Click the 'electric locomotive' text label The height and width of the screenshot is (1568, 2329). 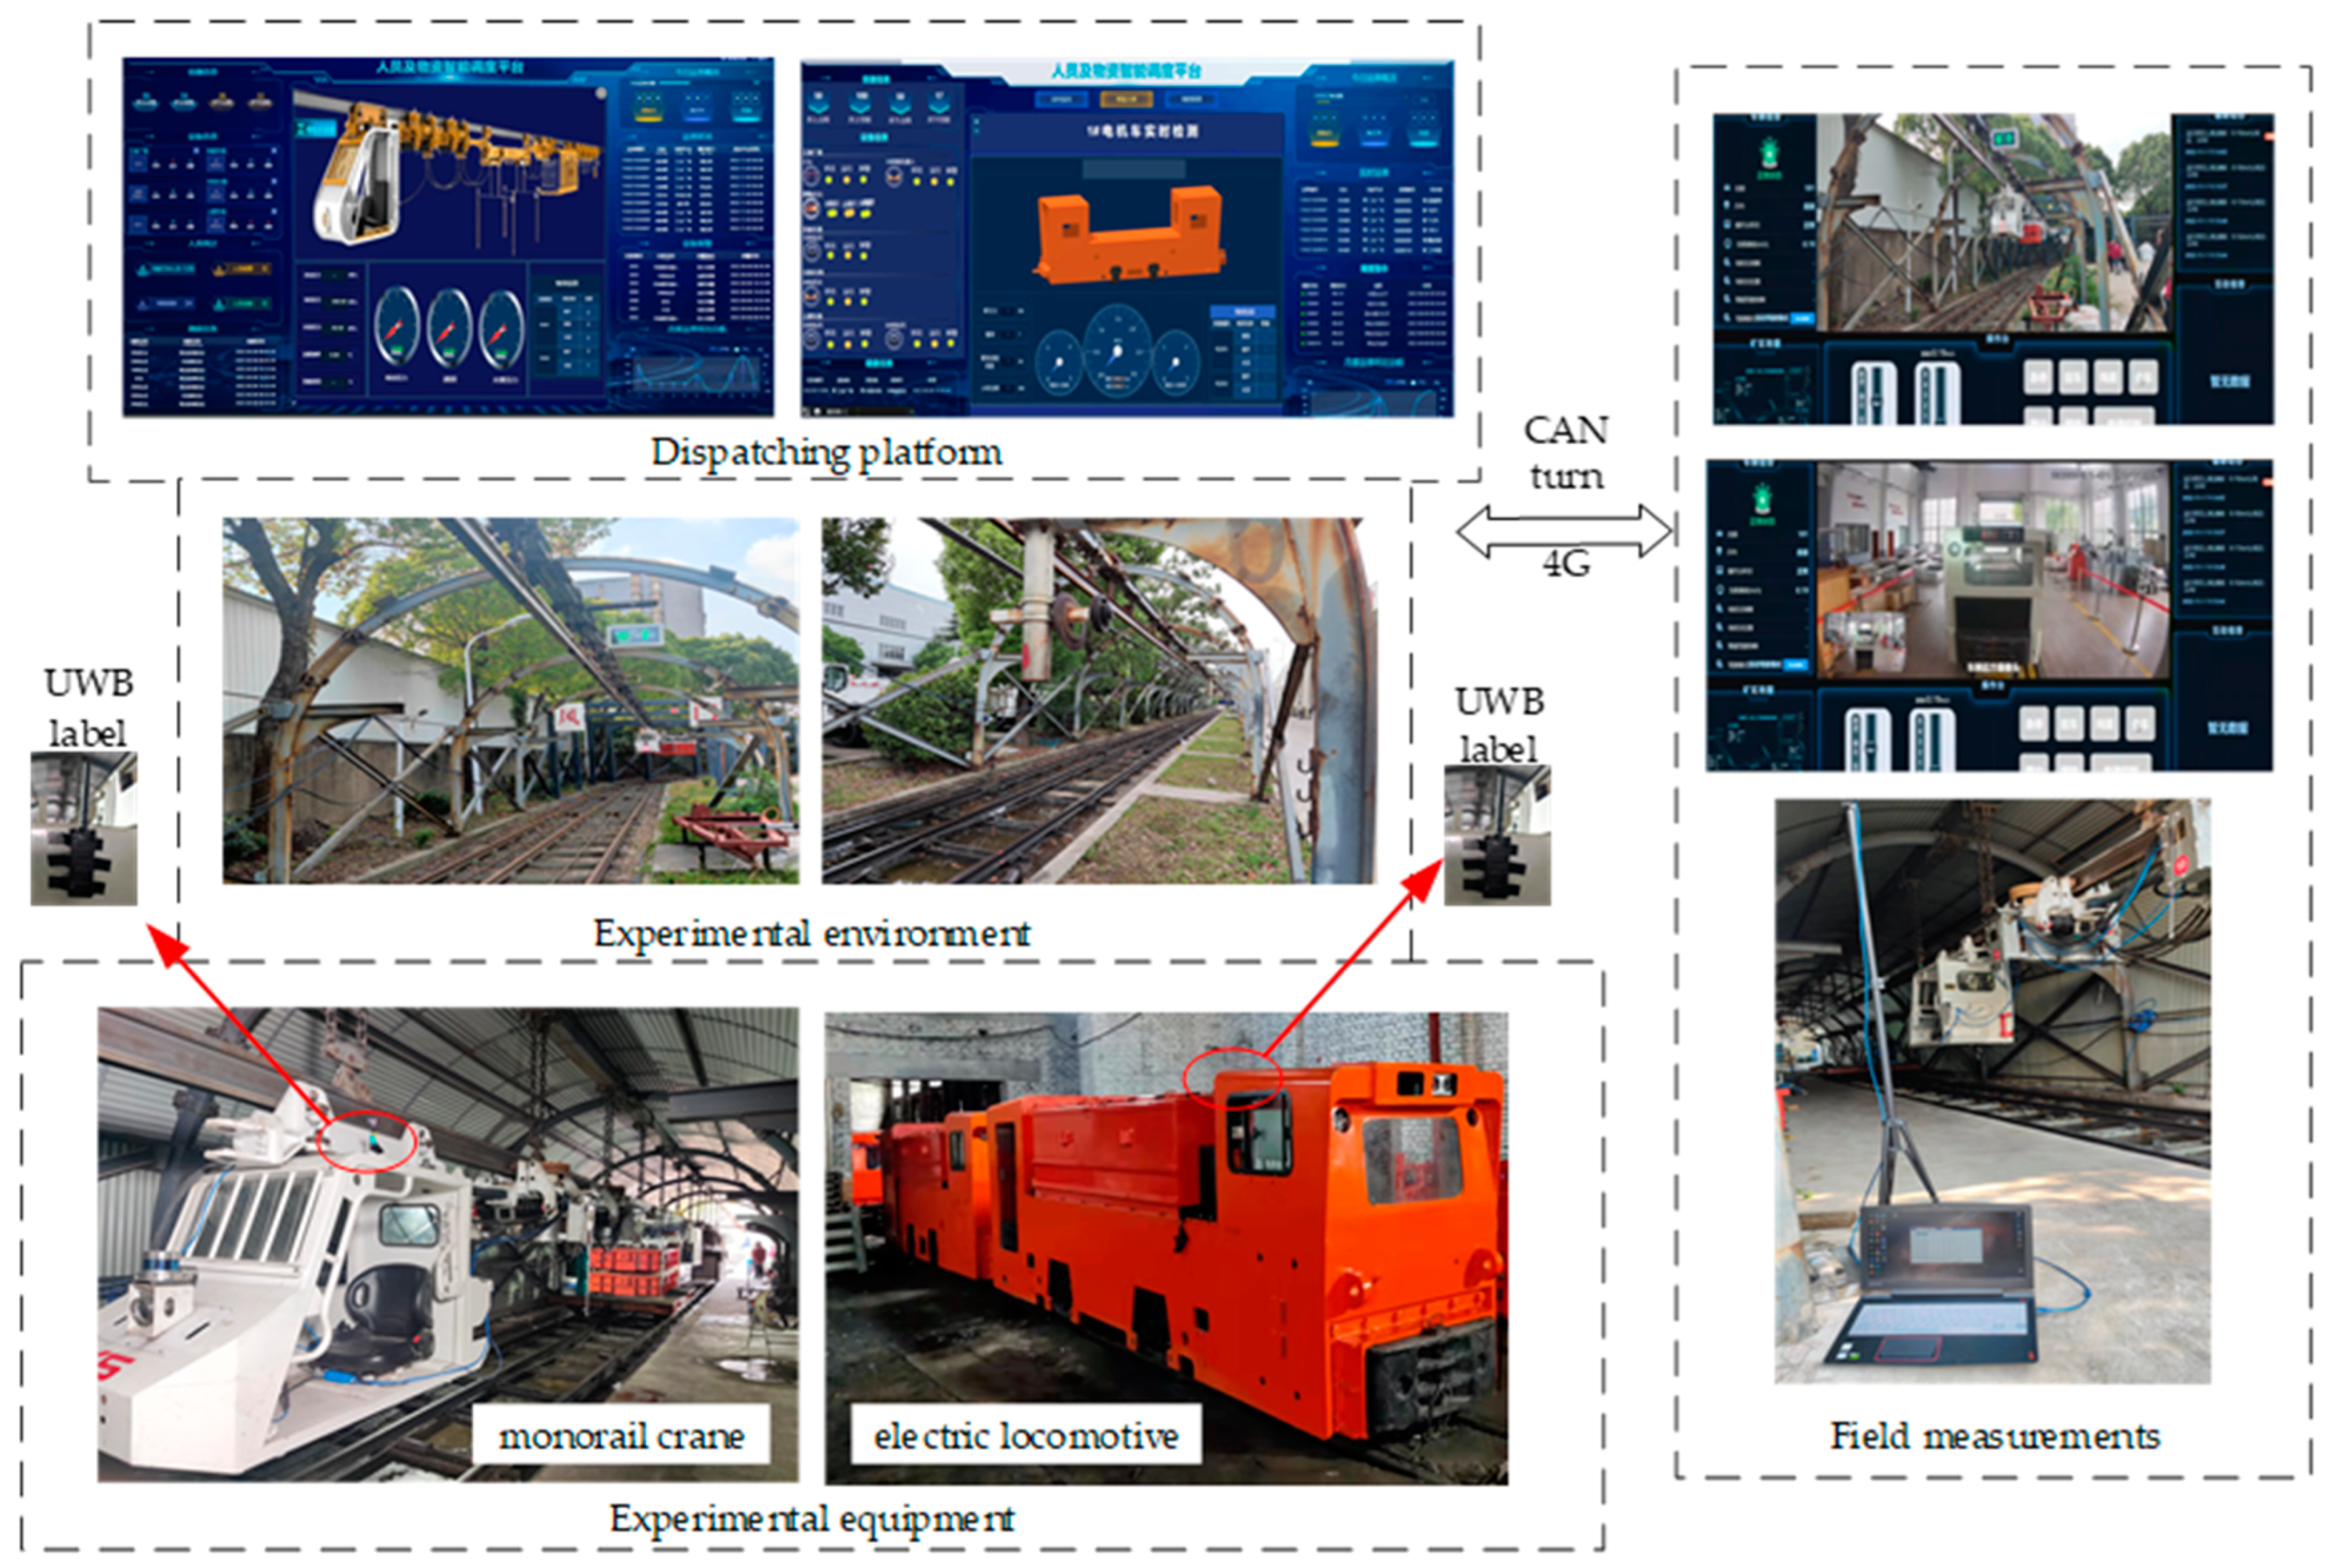1025,1436
